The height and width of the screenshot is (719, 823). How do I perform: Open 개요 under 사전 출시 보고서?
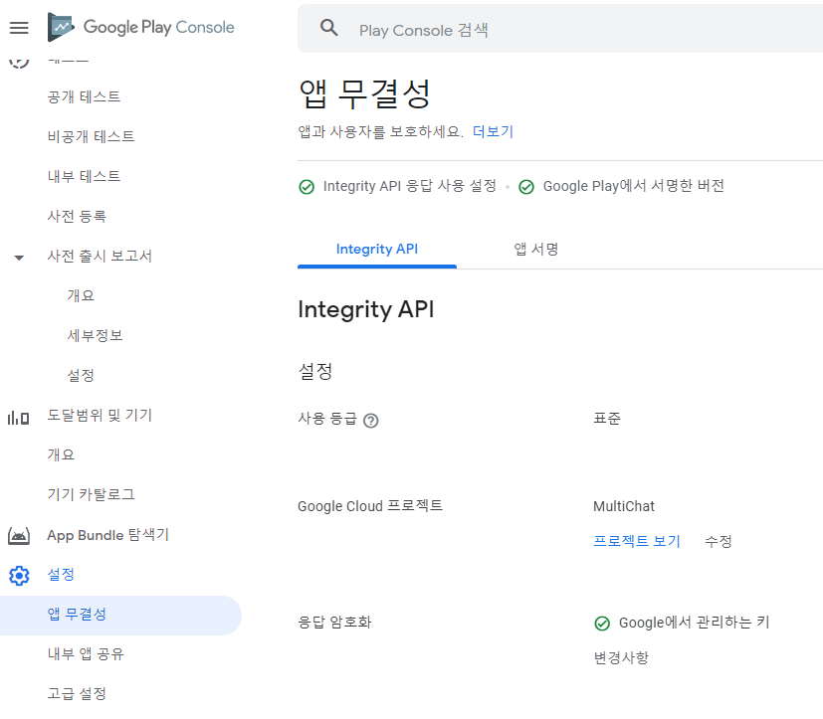coord(81,295)
